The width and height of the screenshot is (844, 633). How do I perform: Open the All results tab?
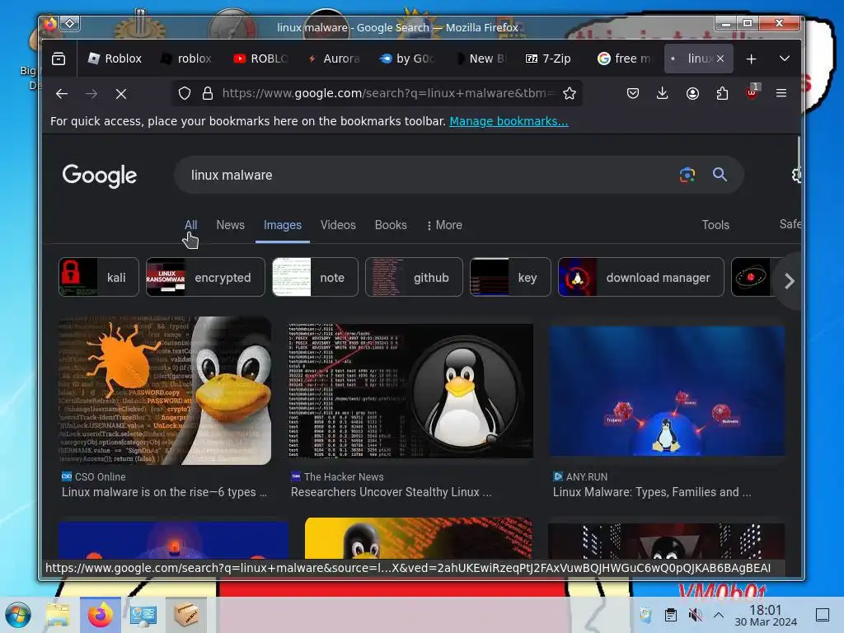[x=190, y=225]
